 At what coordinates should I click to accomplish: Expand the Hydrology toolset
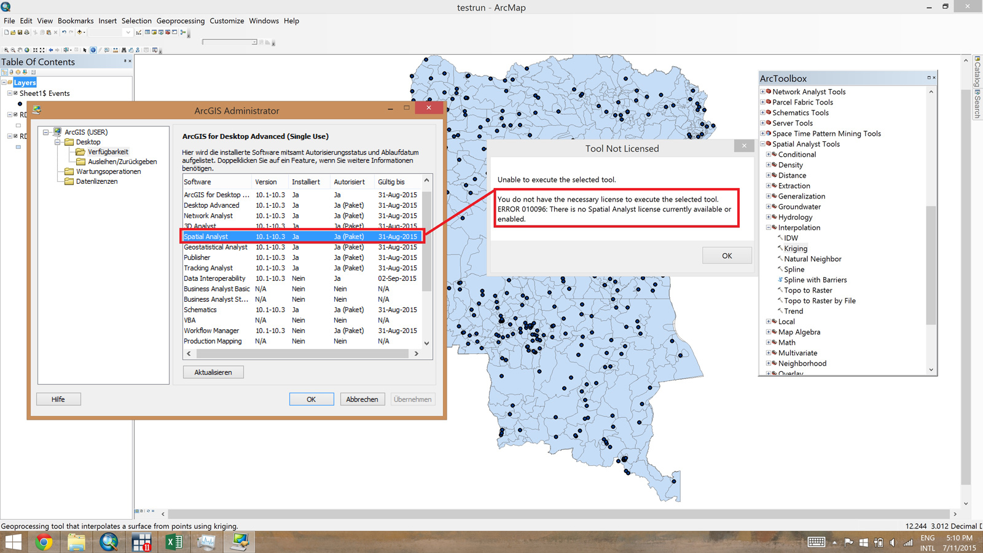(768, 217)
